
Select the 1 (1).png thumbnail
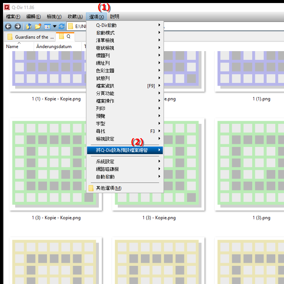click(x=250, y=71)
